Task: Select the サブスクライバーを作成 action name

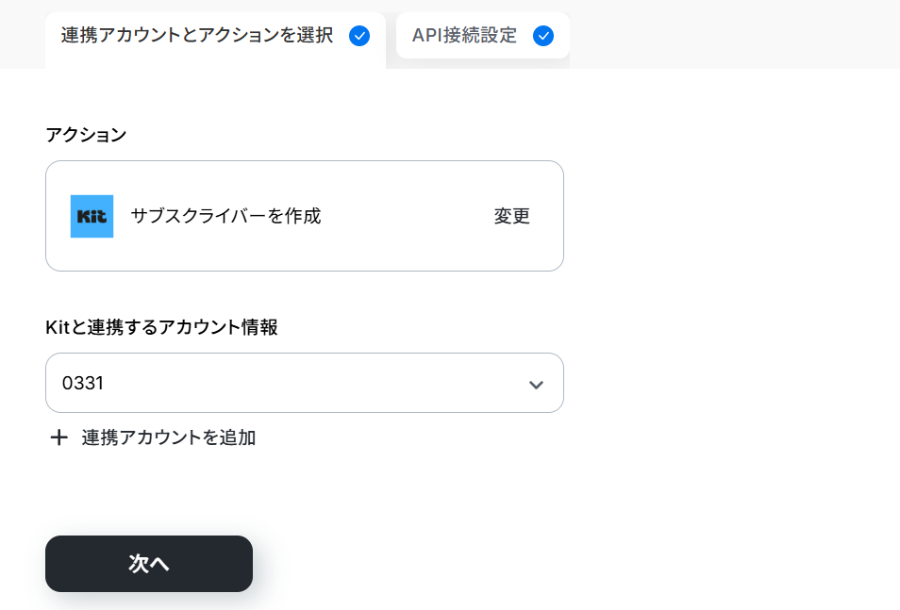Action: click(226, 216)
